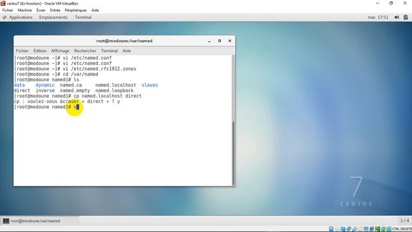Open the terminal's Édition menu
412x232 pixels.
(40, 51)
